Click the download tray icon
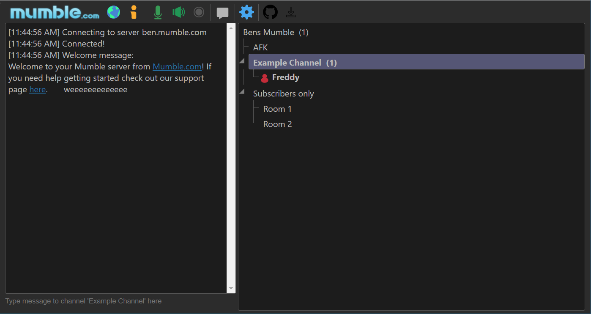This screenshot has width=591, height=314. pos(291,12)
